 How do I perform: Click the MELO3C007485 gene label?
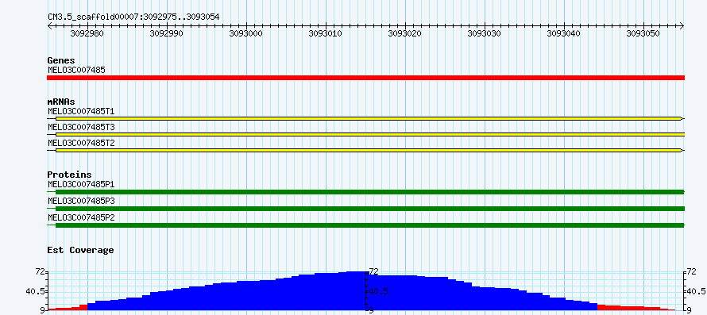76,70
